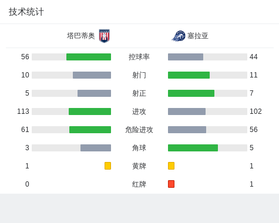Screen dimensions: 279x223
Task: Click 塞拉亚's red card icon
Action: pyautogui.click(x=171, y=184)
